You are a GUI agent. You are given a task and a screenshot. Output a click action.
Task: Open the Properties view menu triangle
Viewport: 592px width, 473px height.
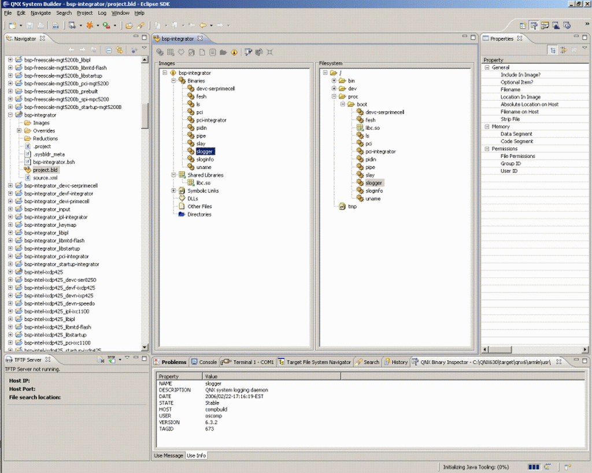[x=585, y=48]
